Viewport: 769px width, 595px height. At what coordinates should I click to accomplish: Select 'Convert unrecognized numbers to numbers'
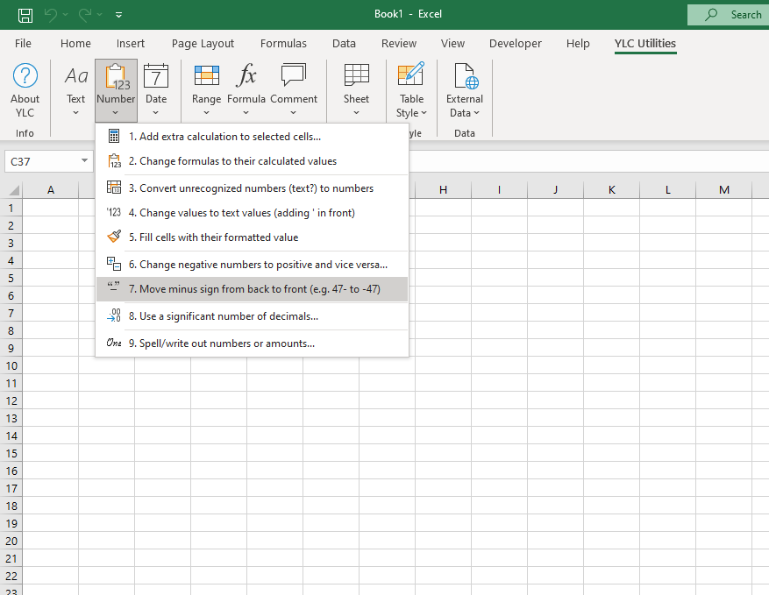pyautogui.click(x=256, y=188)
